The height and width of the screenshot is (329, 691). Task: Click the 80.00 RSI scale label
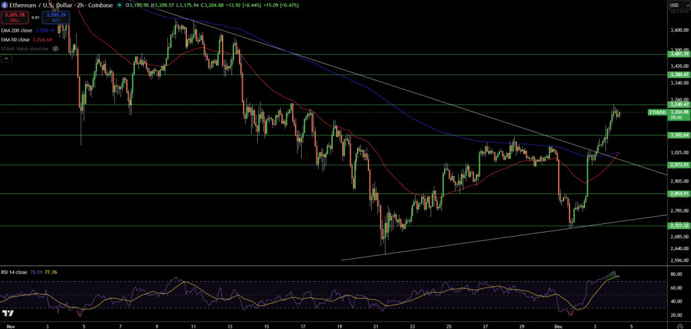(676, 274)
